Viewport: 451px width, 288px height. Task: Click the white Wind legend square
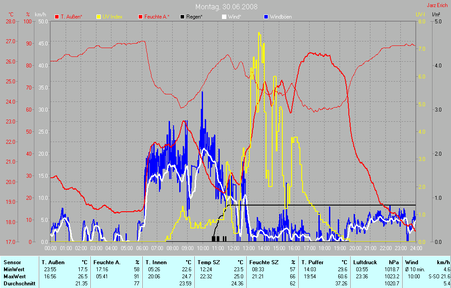(x=224, y=17)
